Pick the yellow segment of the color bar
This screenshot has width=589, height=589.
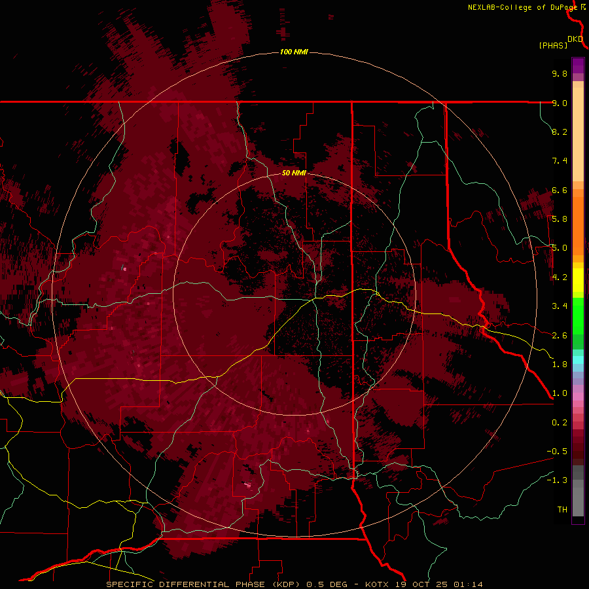point(578,280)
